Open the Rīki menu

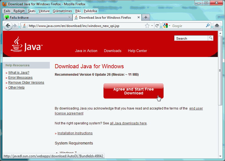(78, 11)
